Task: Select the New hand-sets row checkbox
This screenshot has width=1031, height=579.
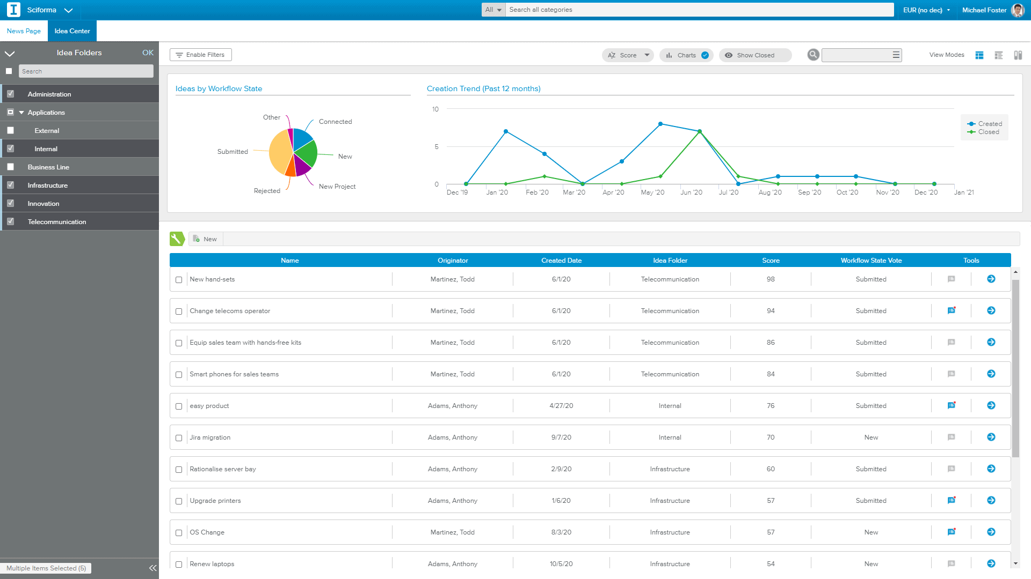Action: (179, 280)
